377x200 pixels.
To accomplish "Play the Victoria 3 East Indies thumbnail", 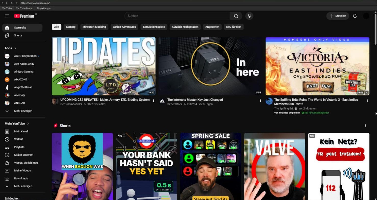I will [x=317, y=66].
